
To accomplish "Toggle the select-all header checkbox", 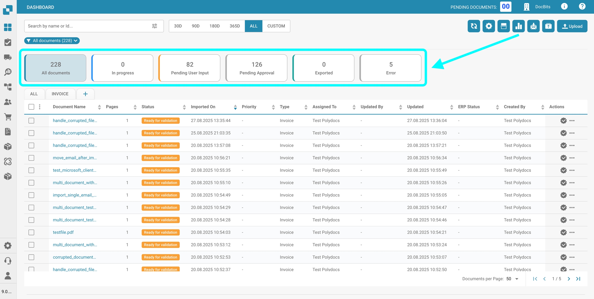I will pos(31,107).
